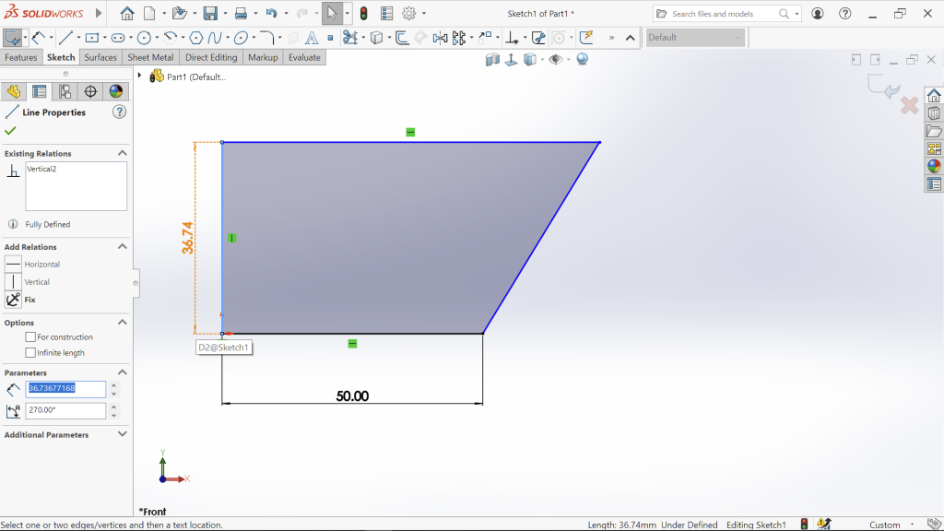
Task: Open File Properties icon in top toolbar
Action: tap(387, 13)
